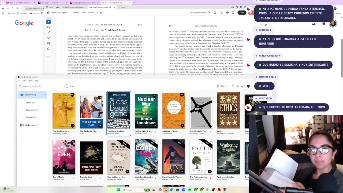
Task: Open the Filter options in Kindle
Action: tap(222, 86)
